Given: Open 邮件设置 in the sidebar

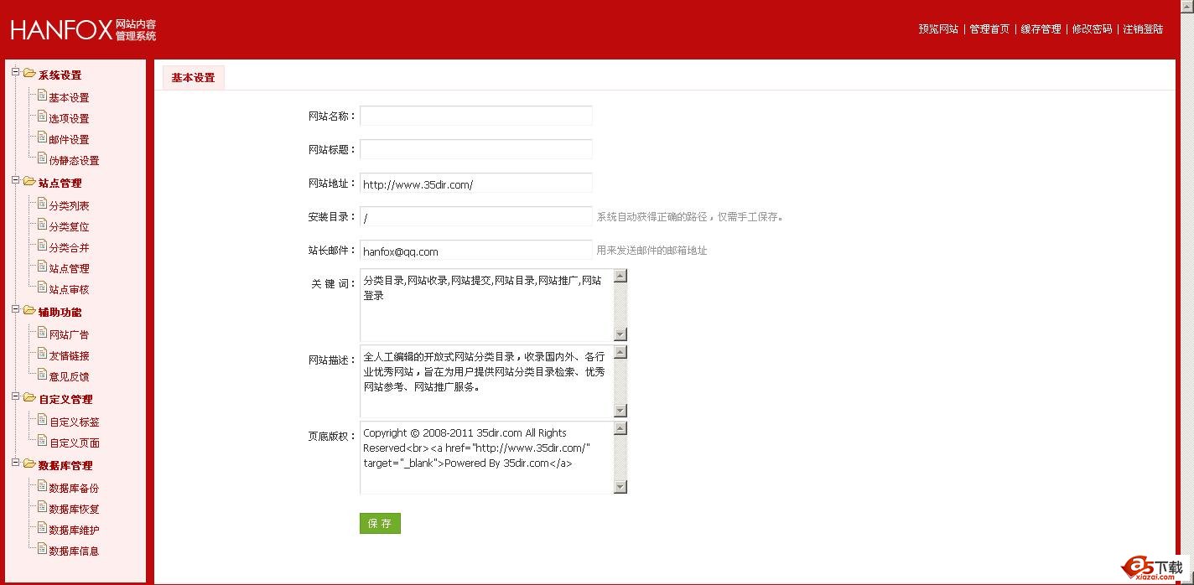Looking at the screenshot, I should click(x=69, y=140).
